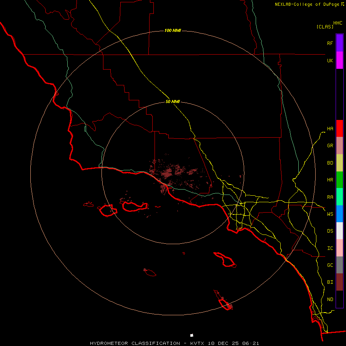Click the small white marker above the title
The height and width of the screenshot is (346, 346).
tap(192, 335)
